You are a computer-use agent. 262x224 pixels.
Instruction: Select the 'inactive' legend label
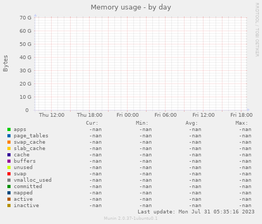pos(26,206)
